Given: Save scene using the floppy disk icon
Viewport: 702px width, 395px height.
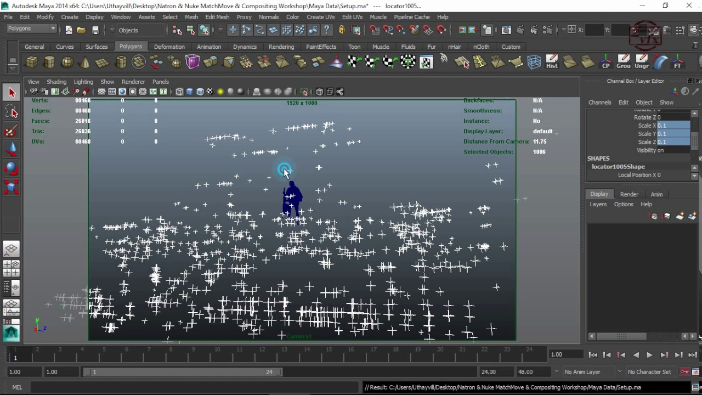Looking at the screenshot, I should [x=95, y=30].
